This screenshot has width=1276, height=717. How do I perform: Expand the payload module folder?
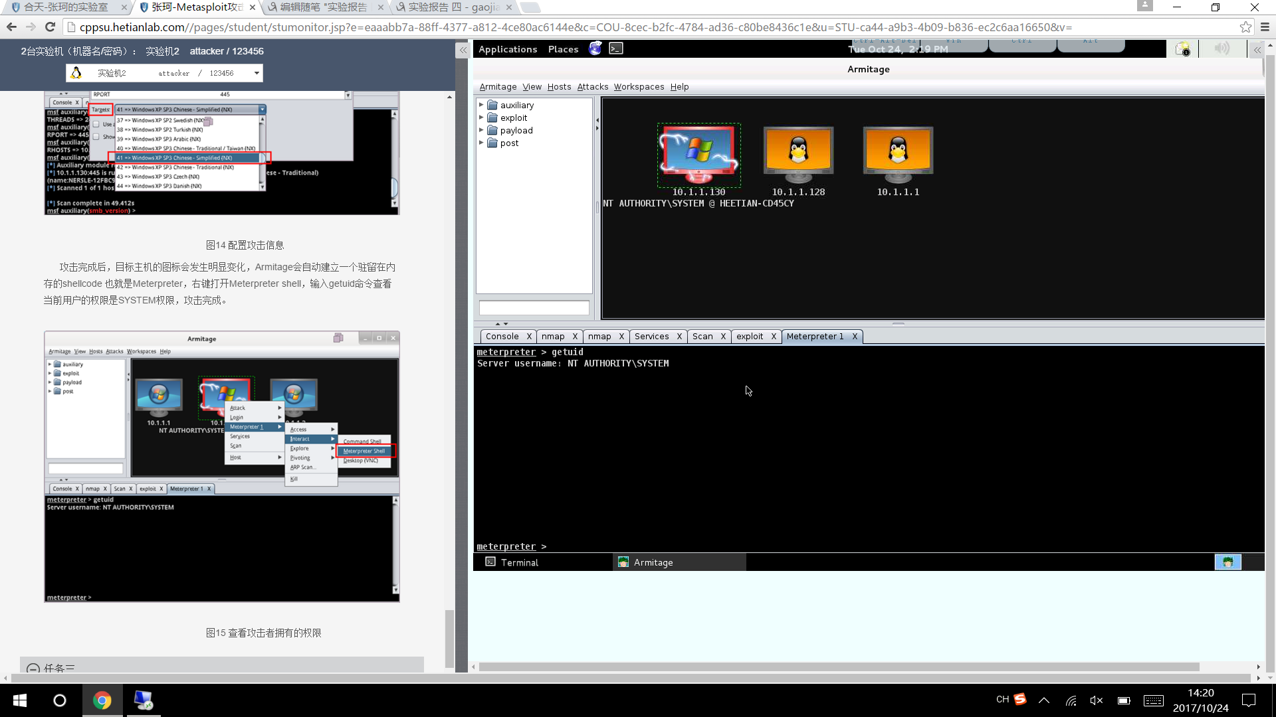coord(482,130)
